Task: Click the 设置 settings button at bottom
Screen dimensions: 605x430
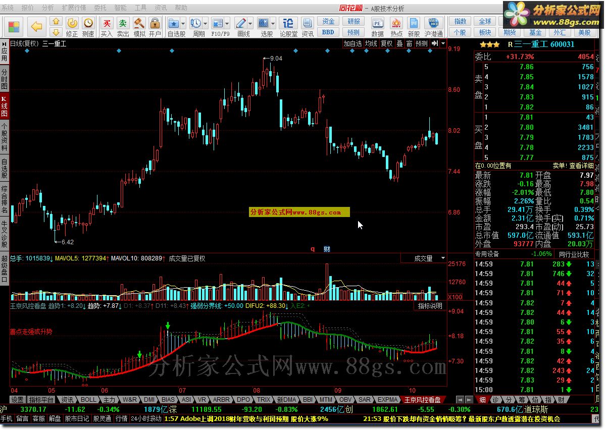Action: [17, 400]
